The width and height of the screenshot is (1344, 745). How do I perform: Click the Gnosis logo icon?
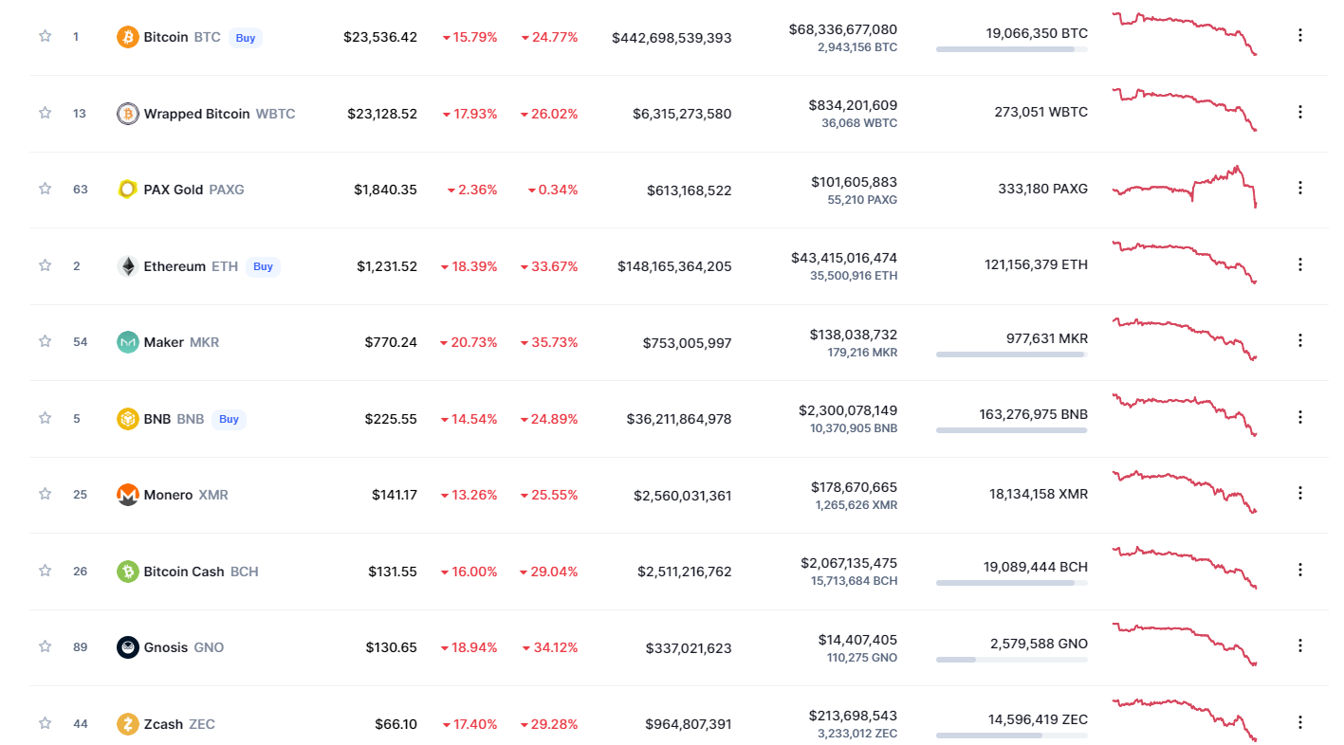click(x=127, y=647)
